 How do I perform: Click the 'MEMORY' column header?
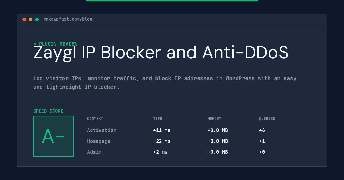[214, 119]
